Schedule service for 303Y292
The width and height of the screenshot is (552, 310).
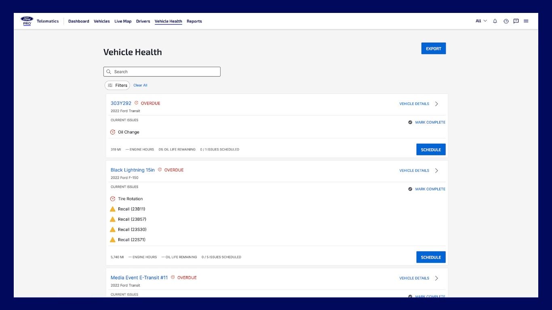point(431,150)
